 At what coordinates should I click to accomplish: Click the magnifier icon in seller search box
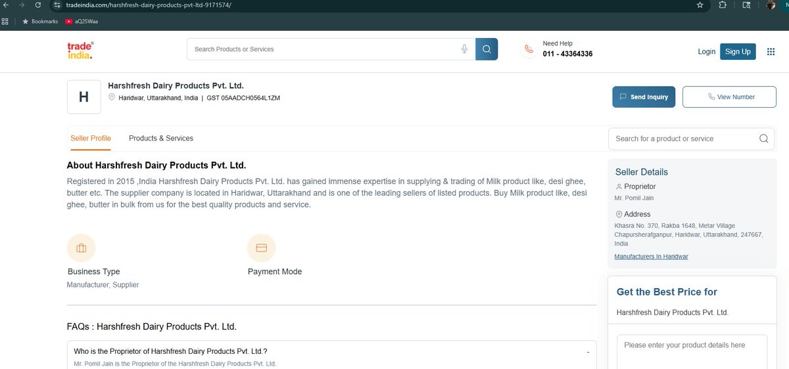763,139
